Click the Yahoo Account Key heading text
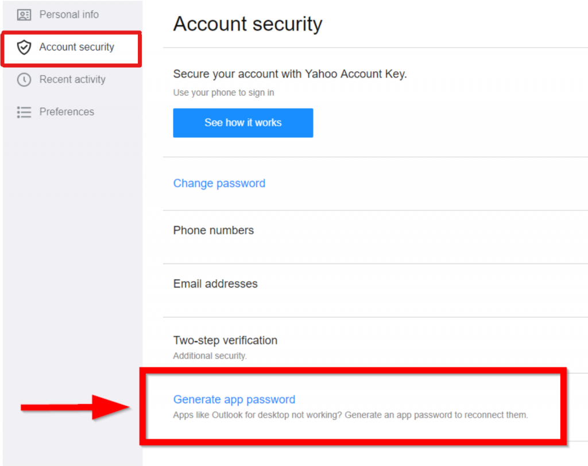Viewport: 588px width, 466px height. [290, 74]
